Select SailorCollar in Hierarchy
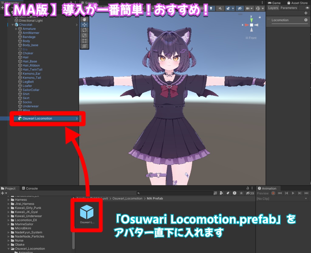This screenshot has width=311, height=253. (x=31, y=90)
